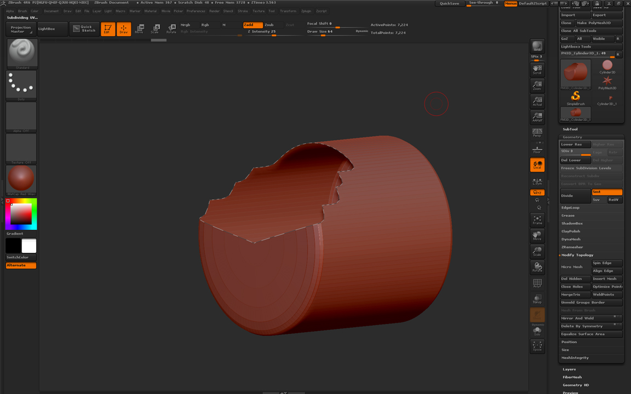Open the Material menu

click(151, 11)
